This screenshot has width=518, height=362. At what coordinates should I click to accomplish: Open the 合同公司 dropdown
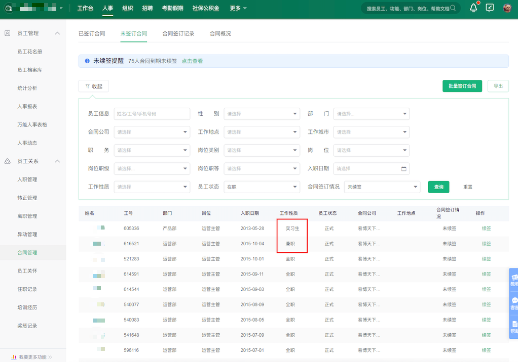(x=152, y=132)
